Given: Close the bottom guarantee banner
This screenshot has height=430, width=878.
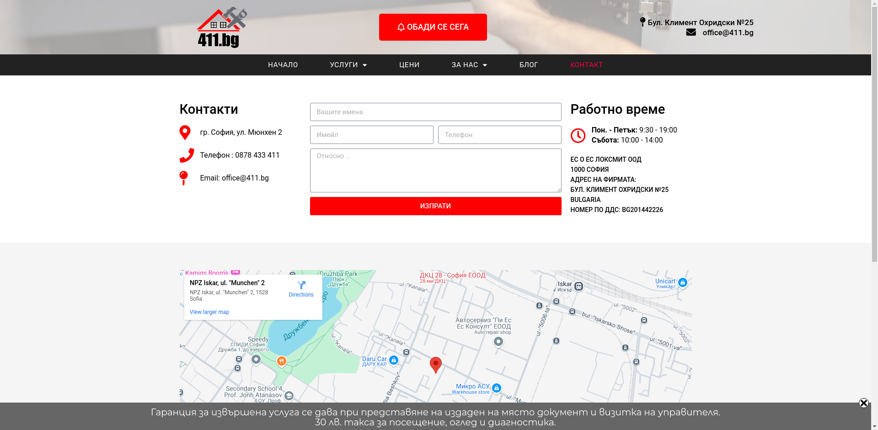Looking at the screenshot, I should [x=863, y=403].
